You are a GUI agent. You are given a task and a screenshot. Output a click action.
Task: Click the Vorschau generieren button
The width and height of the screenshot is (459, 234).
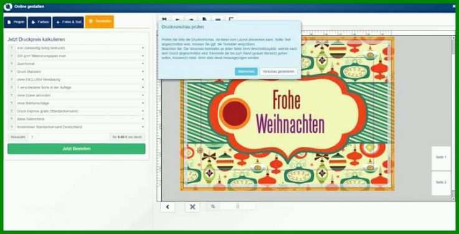[278, 72]
